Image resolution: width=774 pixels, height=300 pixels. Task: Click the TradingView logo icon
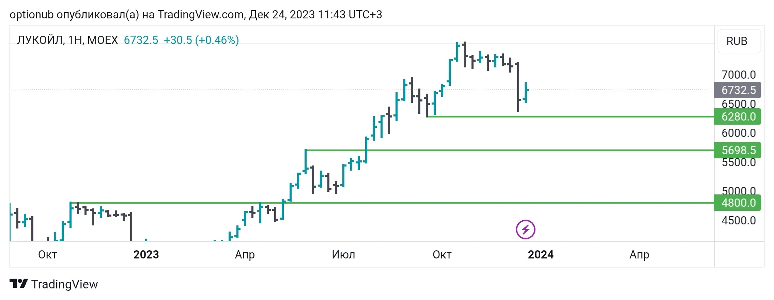[x=18, y=284]
